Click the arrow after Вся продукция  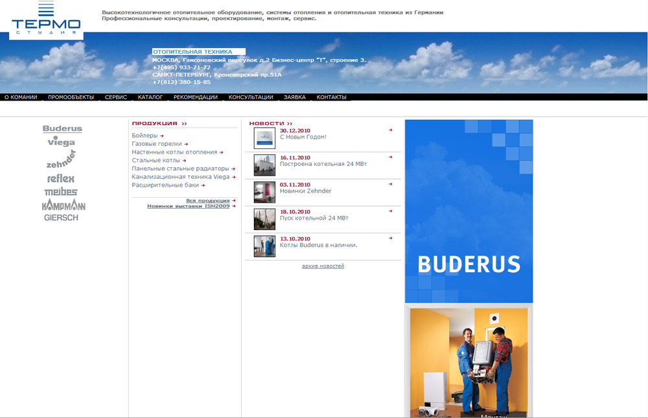[233, 200]
